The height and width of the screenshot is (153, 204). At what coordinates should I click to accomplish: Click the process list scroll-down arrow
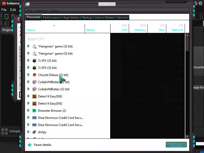[187, 137]
